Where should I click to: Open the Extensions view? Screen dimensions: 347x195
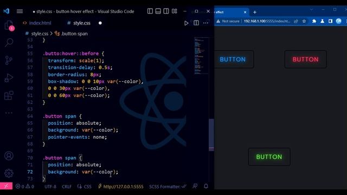pos(9,95)
